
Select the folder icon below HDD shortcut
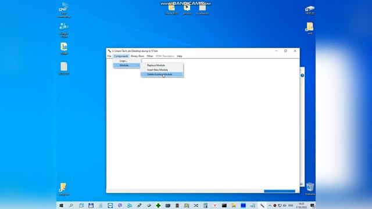310,28
